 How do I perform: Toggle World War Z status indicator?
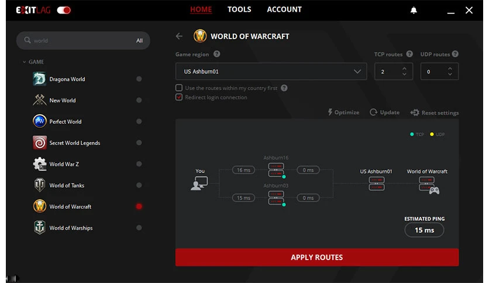(139, 164)
